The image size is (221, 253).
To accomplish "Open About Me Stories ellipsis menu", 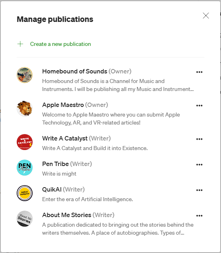I will click(199, 215).
